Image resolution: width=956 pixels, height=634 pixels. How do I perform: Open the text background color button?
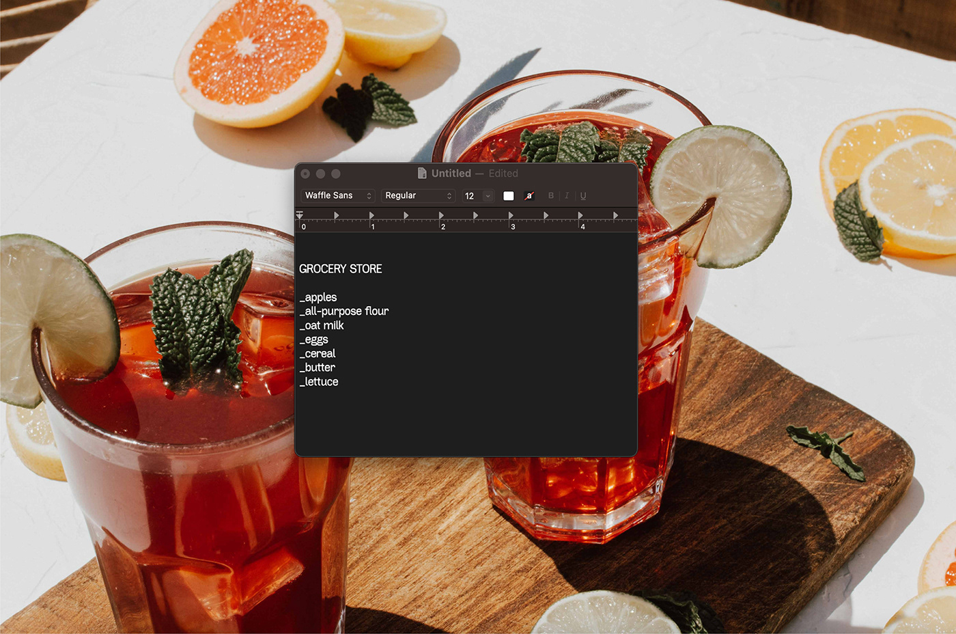[x=529, y=196]
